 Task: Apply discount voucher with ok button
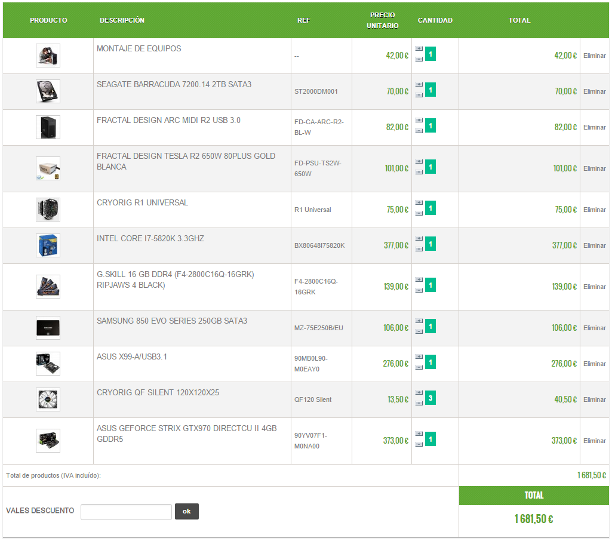[186, 512]
